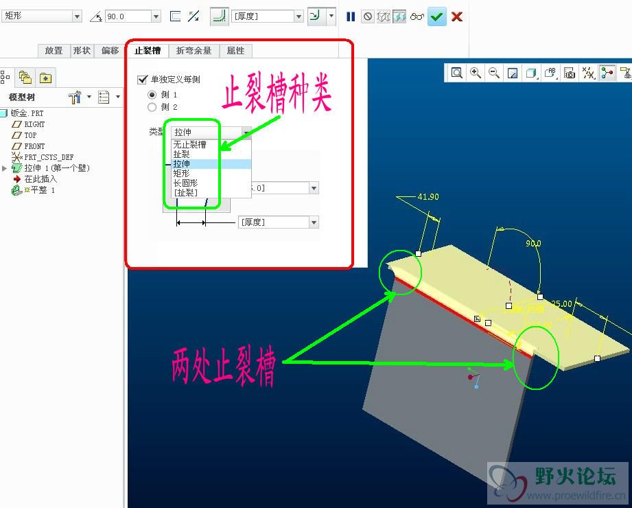
Task: Cancel the feature with the red X
Action: [456, 16]
